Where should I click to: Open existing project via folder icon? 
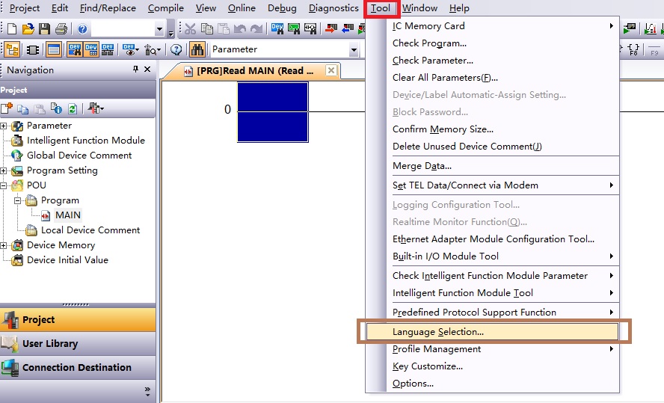click(28, 29)
